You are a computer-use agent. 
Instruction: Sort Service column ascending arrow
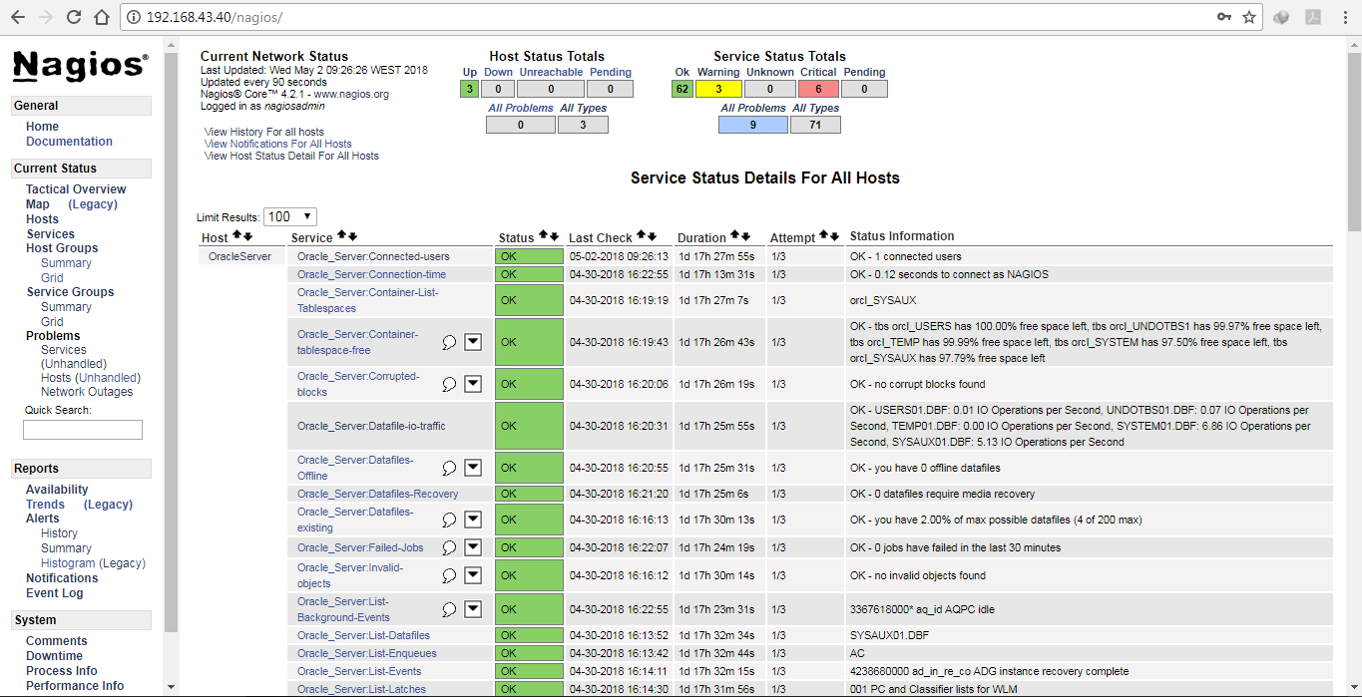pyautogui.click(x=342, y=235)
